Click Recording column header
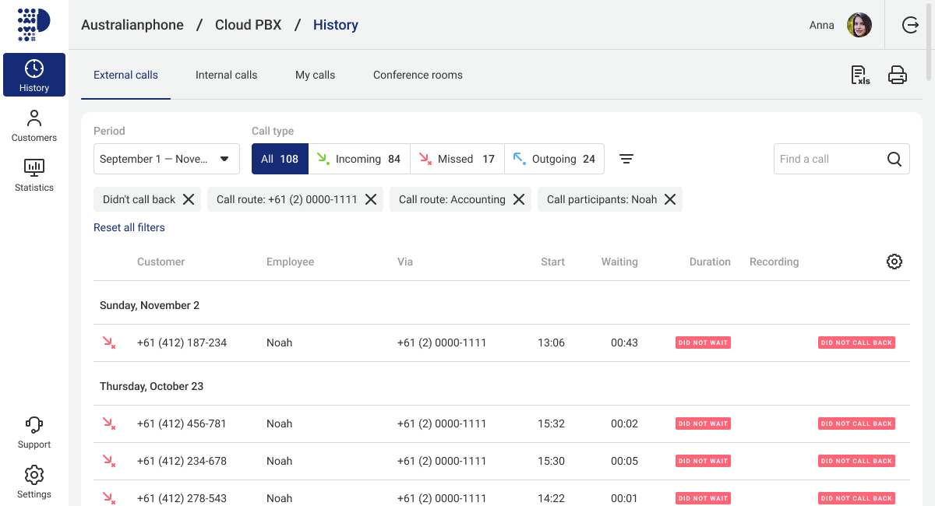 774,262
